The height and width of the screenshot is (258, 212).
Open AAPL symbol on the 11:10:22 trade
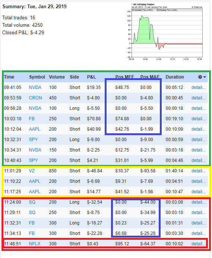coord(35,181)
